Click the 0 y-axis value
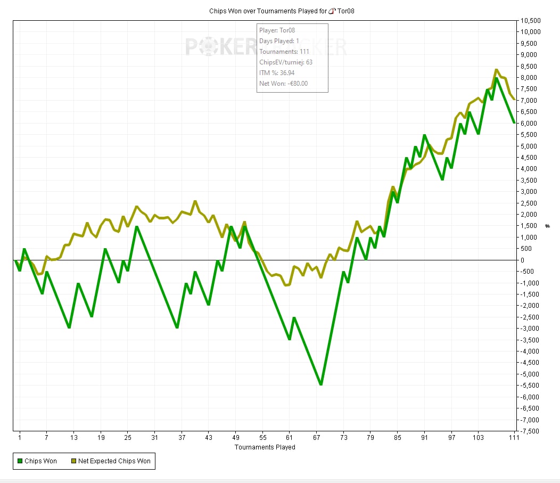560x483 pixels. [x=523, y=260]
